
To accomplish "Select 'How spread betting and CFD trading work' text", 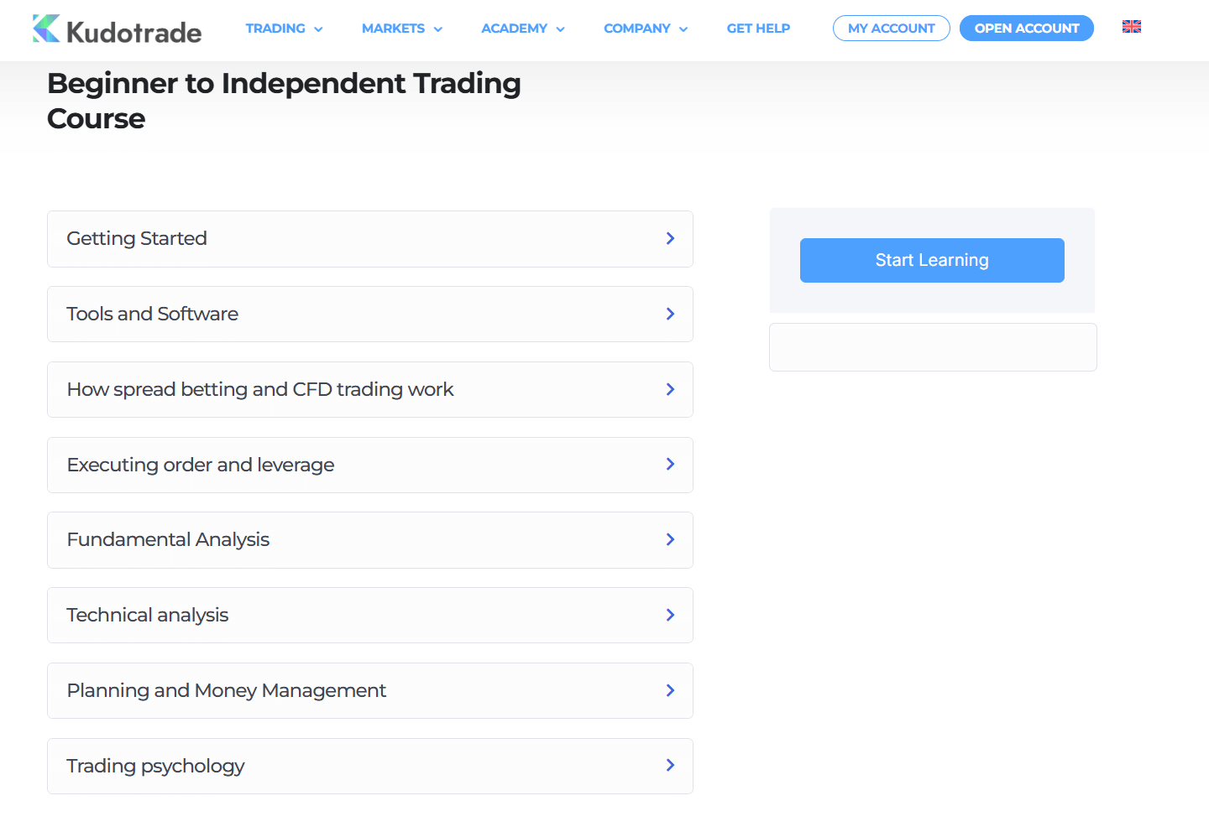I will pyautogui.click(x=260, y=389).
